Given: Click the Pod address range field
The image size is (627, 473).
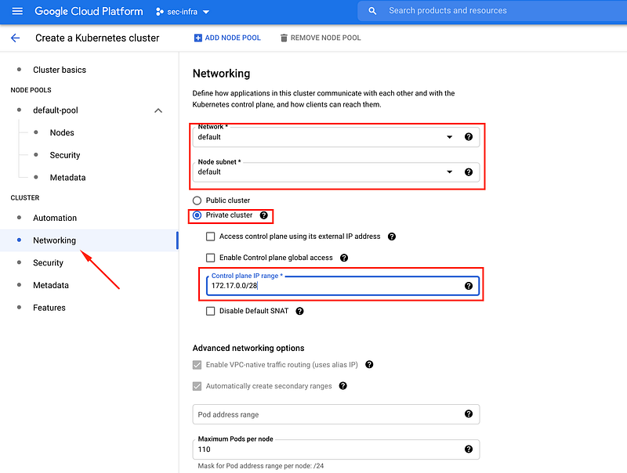Looking at the screenshot, I should click(x=325, y=414).
